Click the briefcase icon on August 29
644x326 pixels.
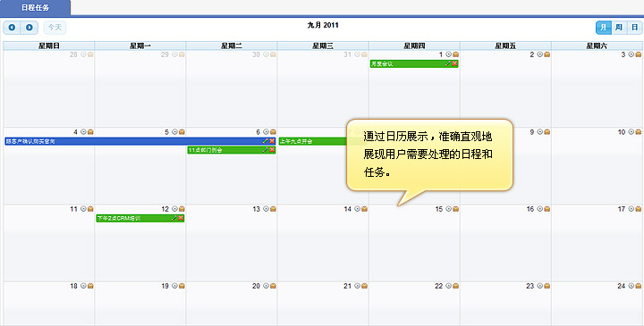[x=182, y=54]
